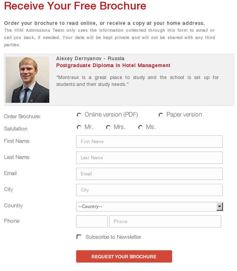Image resolution: width=237 pixels, height=271 pixels.
Task: Click the phone country code box
Action: (x=92, y=221)
